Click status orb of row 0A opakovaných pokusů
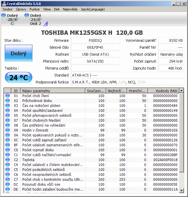Viewport: 188px width, 197px height. click(8, 135)
